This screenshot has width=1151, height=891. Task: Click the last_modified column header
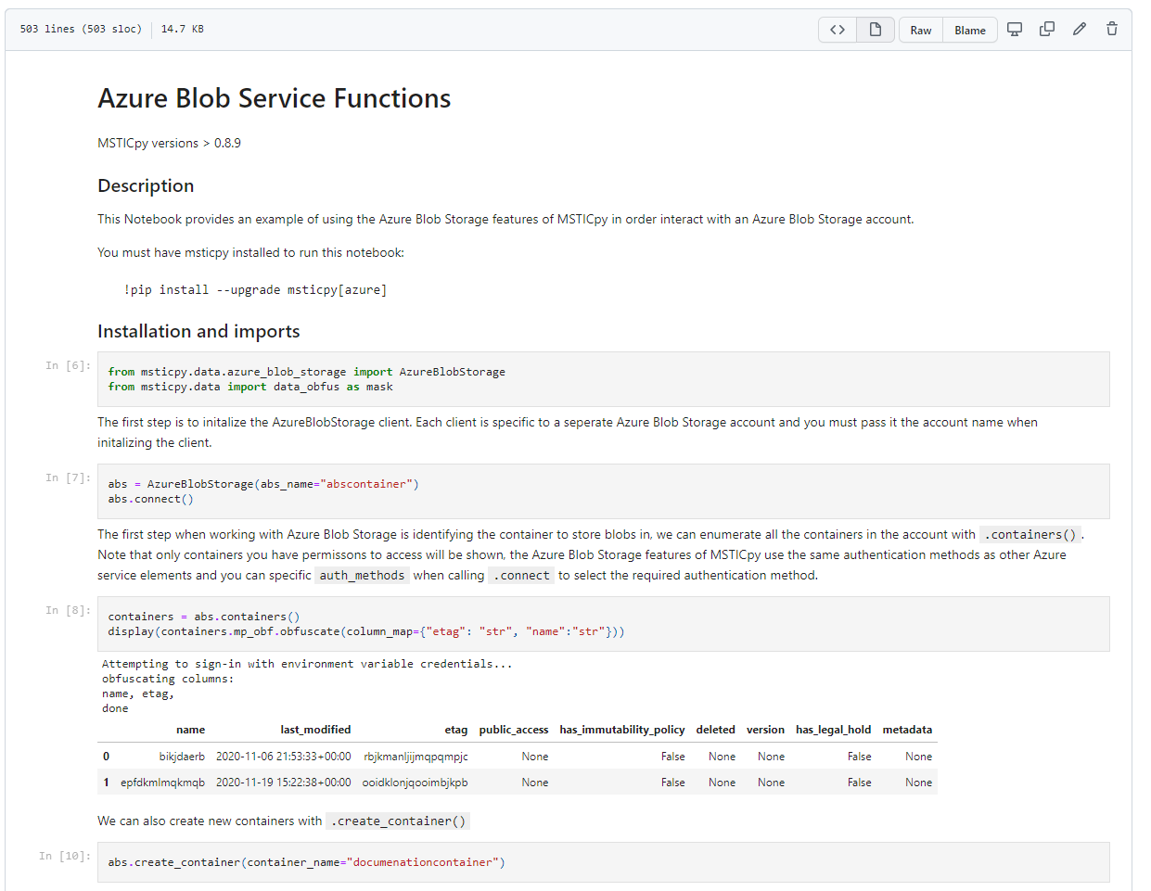coord(315,730)
